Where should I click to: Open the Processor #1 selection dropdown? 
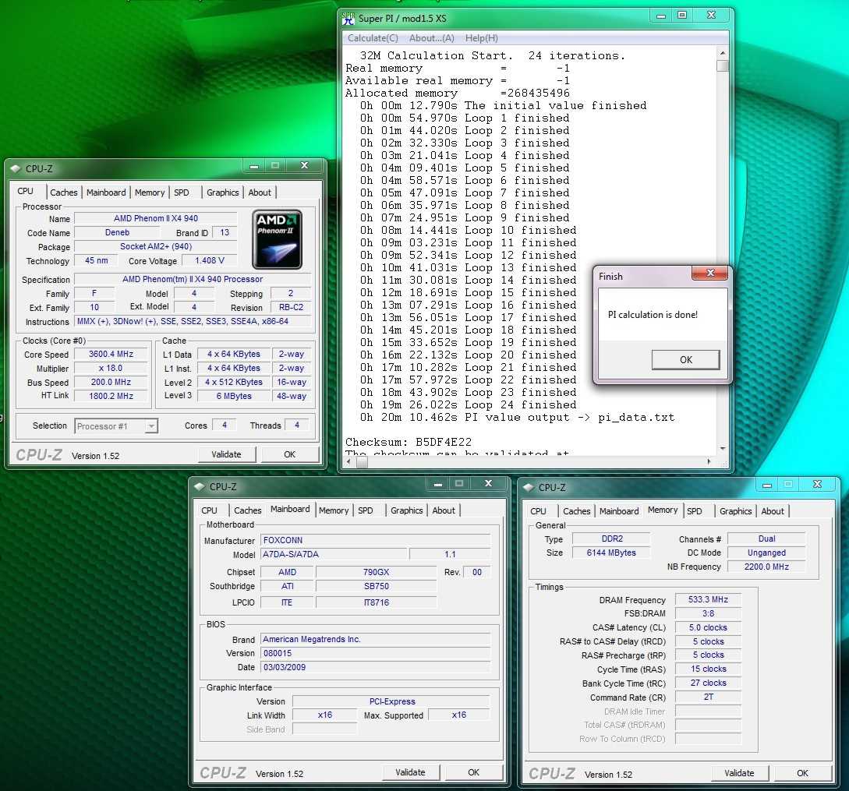(151, 426)
